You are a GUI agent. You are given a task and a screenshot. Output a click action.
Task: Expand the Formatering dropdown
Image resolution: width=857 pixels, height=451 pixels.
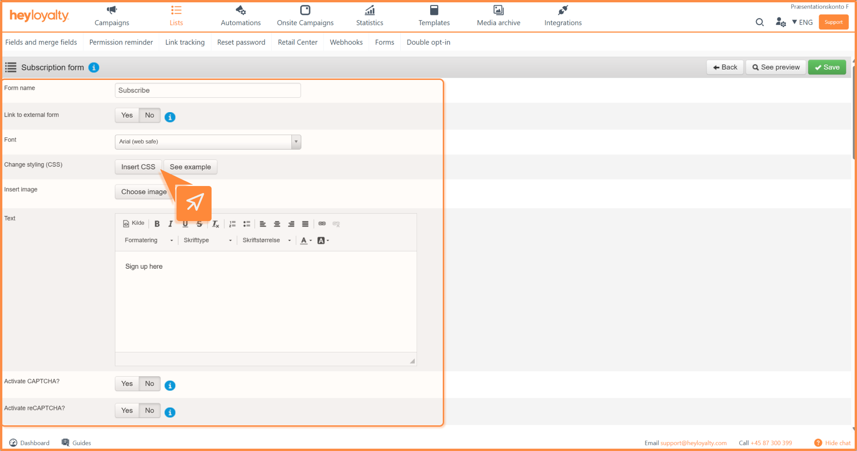(x=149, y=240)
